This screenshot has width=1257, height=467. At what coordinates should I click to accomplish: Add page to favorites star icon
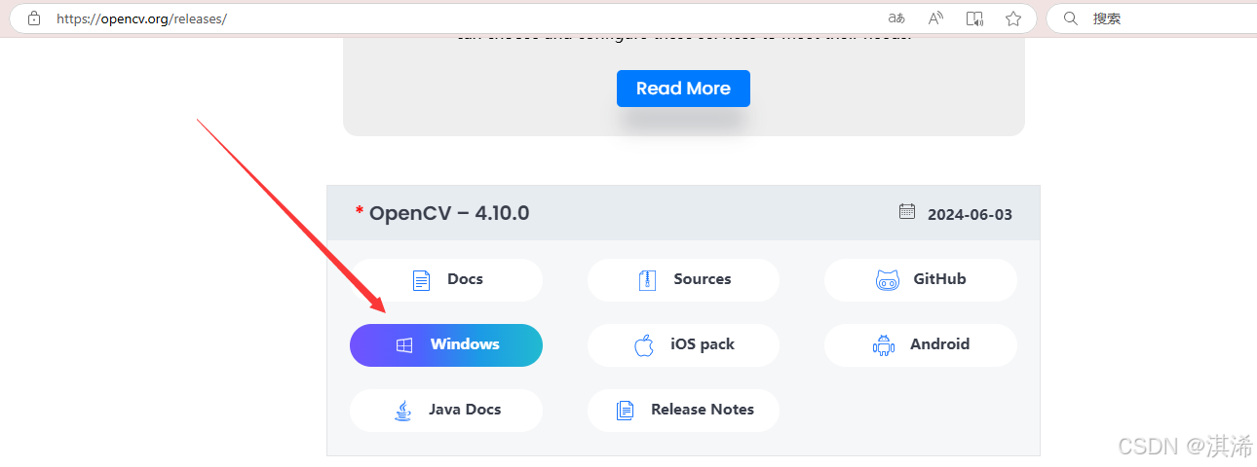(x=1013, y=18)
